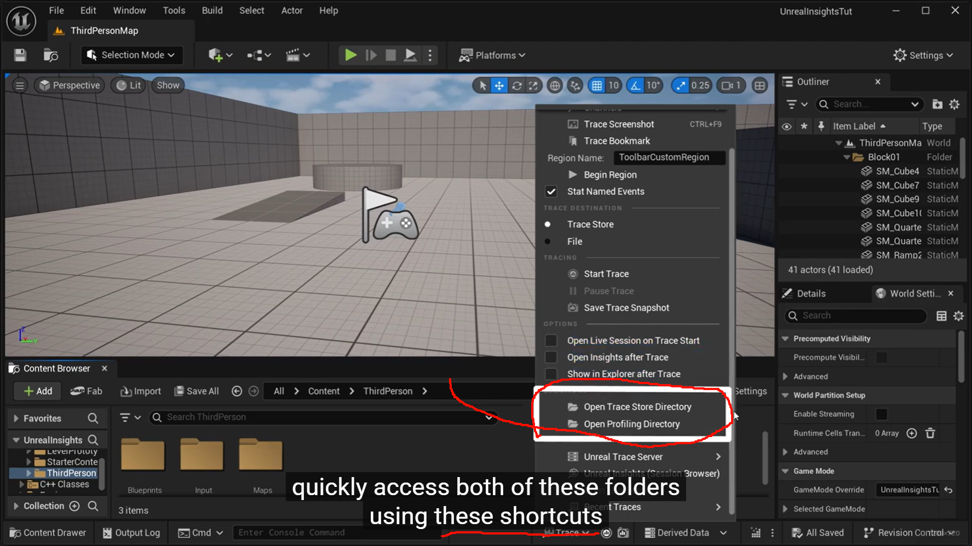
Task: Open the Browse content icon next to Save
Action: pos(50,55)
